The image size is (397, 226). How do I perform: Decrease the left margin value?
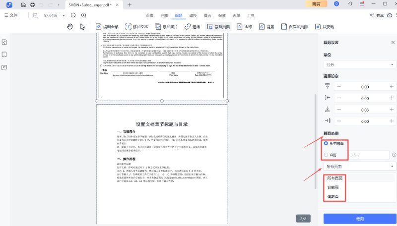pyautogui.click(x=339, y=98)
